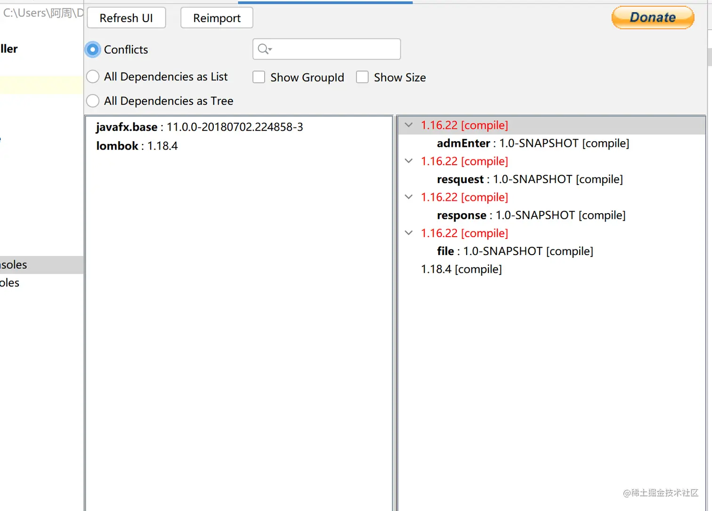This screenshot has height=511, width=712.
Task: Select response 1.0-SNAPSHOT tree row
Action: 531,215
